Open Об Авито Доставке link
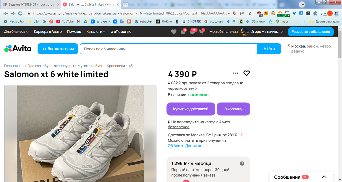Image resolution: width=342 pixels, height=182 pixels. click(185, 146)
